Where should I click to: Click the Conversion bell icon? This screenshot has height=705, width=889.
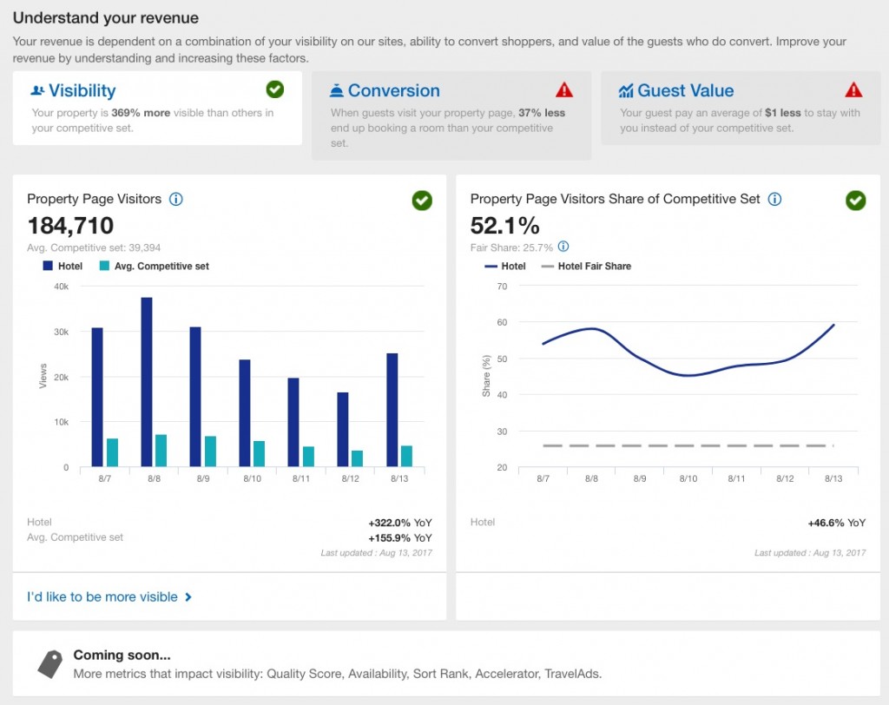click(x=336, y=90)
